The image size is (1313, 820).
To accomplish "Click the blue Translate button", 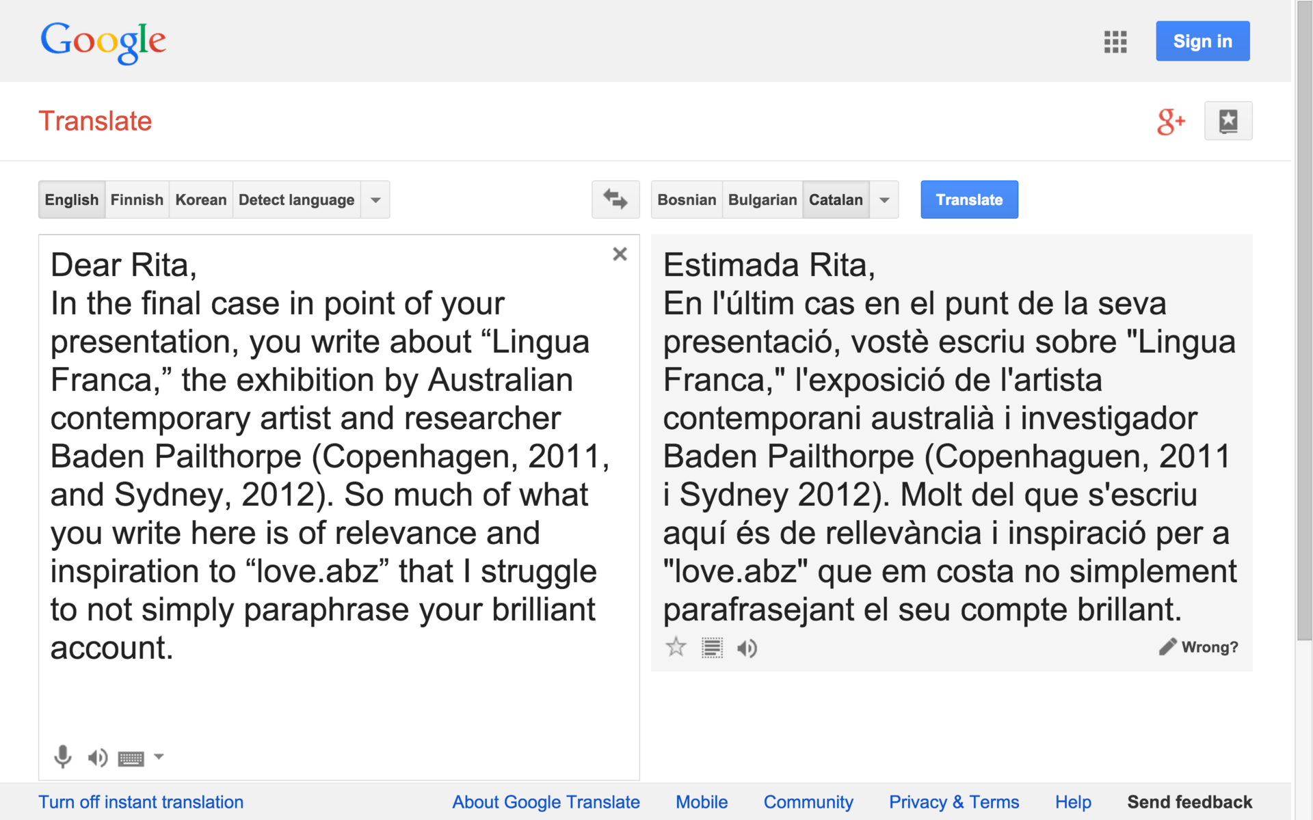I will click(x=968, y=200).
